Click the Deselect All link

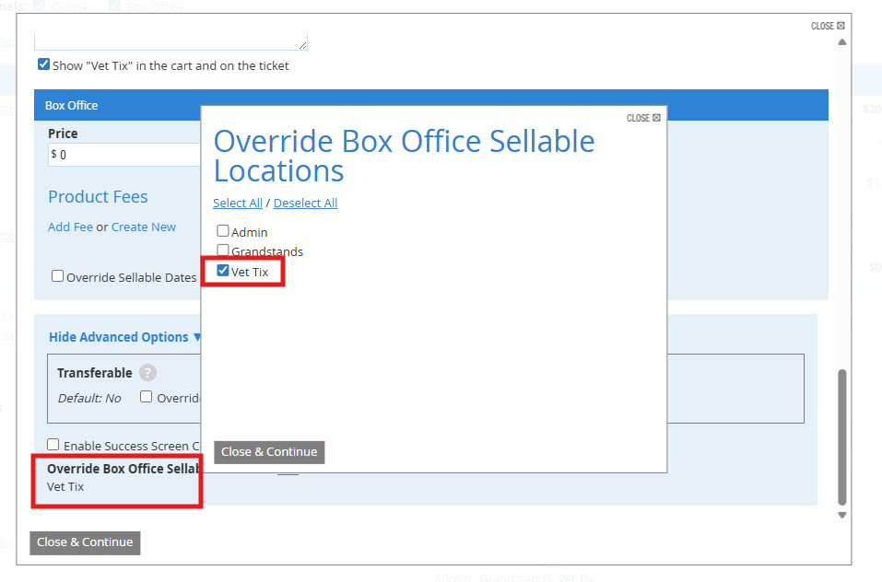305,203
